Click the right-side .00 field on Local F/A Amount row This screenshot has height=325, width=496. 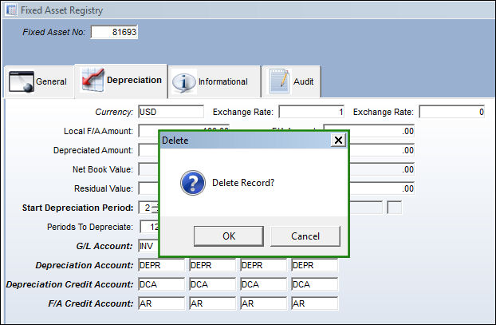[382, 131]
